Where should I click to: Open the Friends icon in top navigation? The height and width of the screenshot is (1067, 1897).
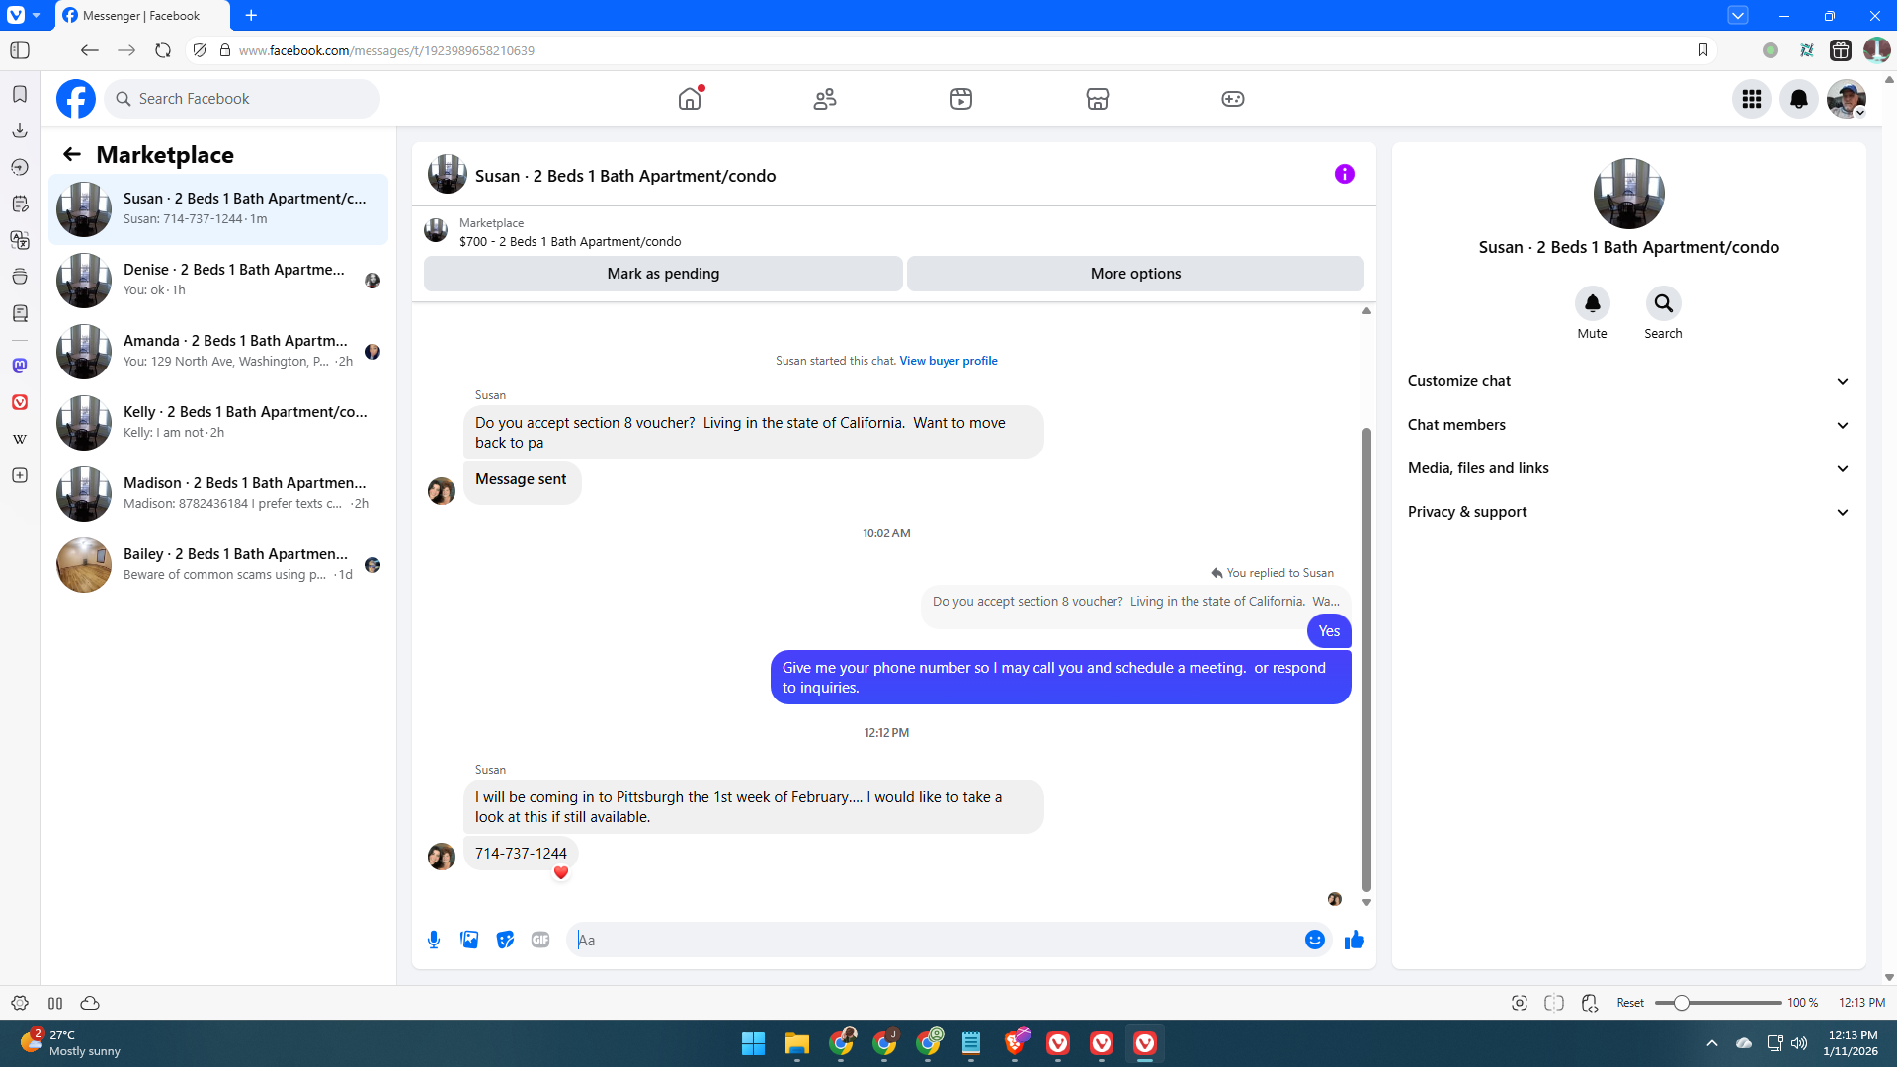pos(825,99)
